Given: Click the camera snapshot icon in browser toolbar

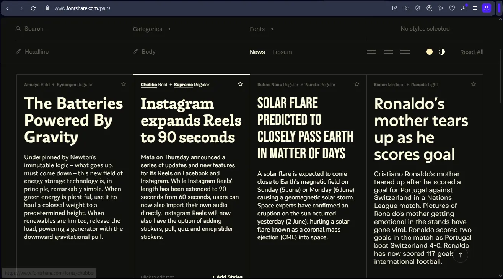Looking at the screenshot, I should coord(406,8).
